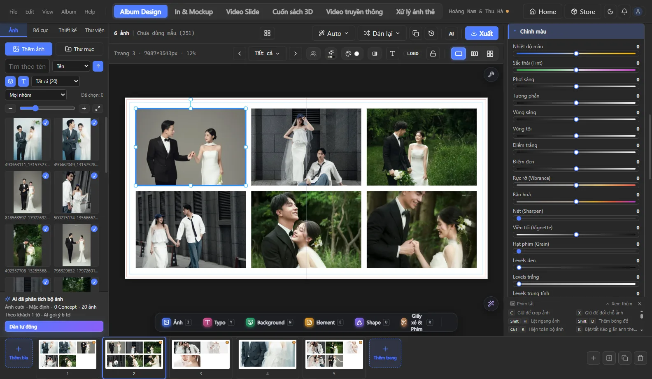Click the sparkle enhance icon in the page toolbar
Image resolution: width=652 pixels, height=379 pixels.
tap(331, 53)
